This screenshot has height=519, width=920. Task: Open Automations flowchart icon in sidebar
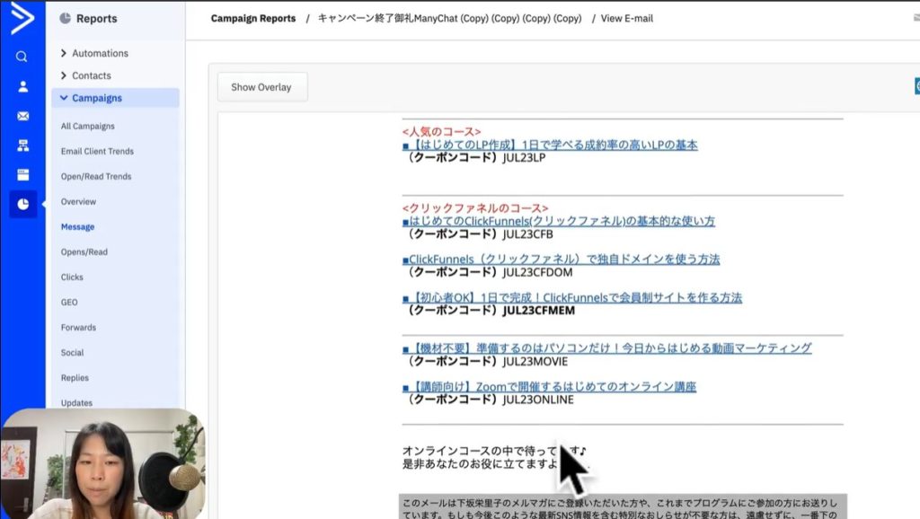(22, 145)
